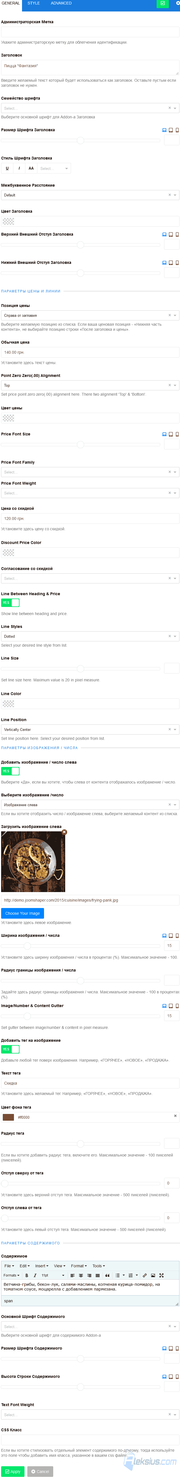Toggle underline in heading font style

click(7, 169)
